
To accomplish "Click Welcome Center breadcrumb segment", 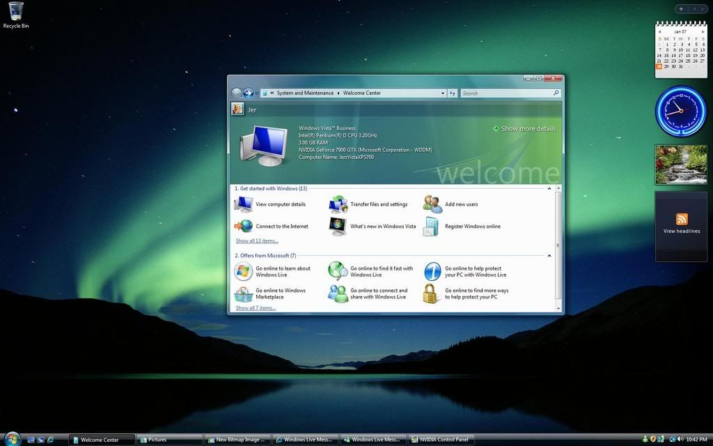I will (362, 93).
